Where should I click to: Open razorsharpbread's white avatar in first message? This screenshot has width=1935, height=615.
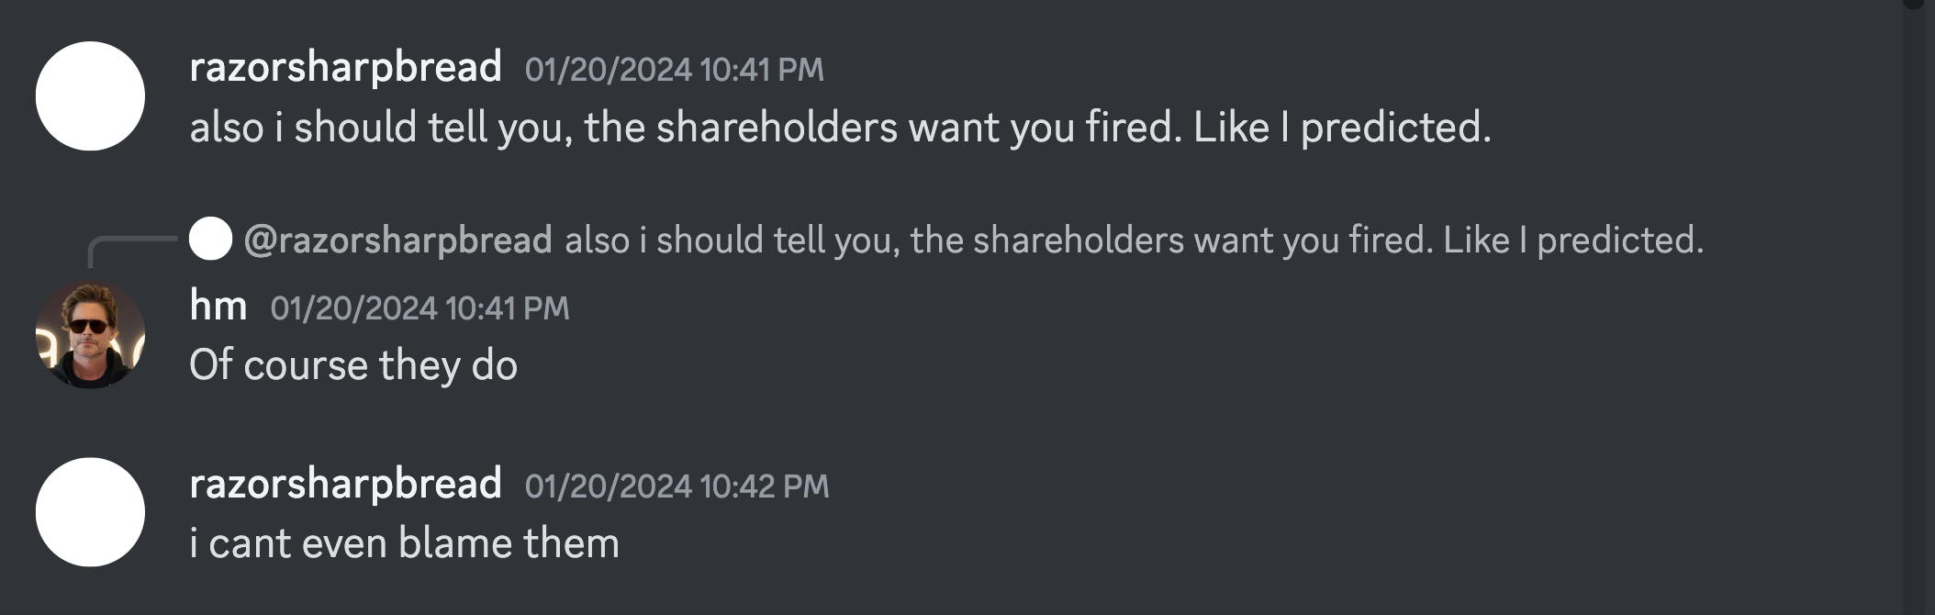coord(90,95)
